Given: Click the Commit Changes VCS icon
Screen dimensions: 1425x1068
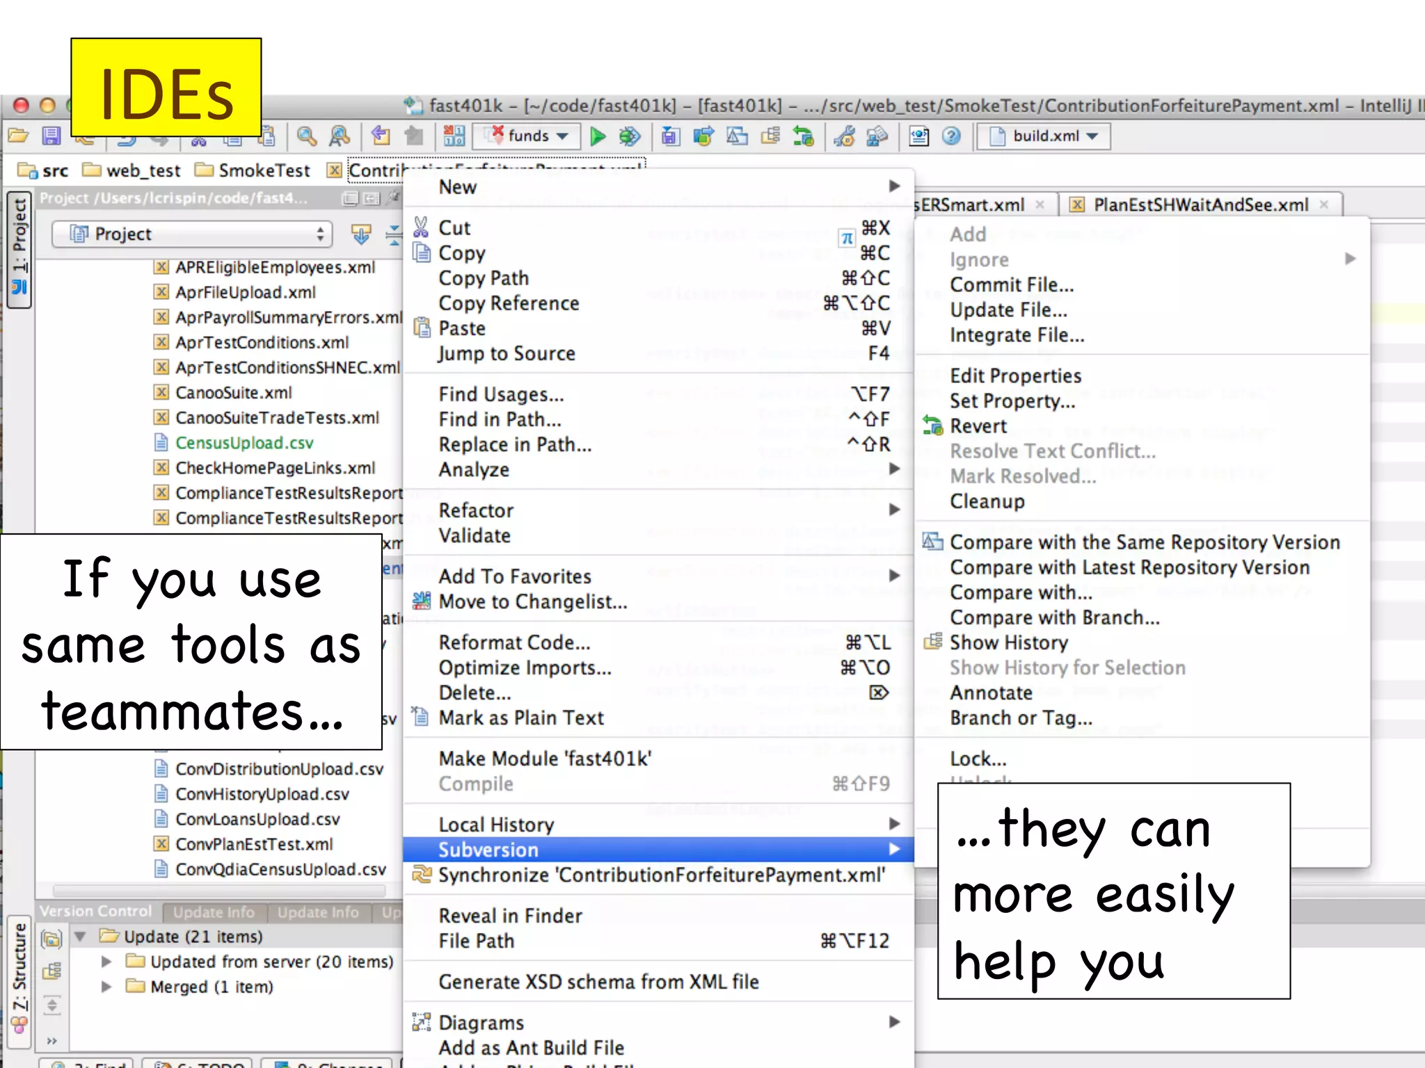Looking at the screenshot, I should click(703, 136).
